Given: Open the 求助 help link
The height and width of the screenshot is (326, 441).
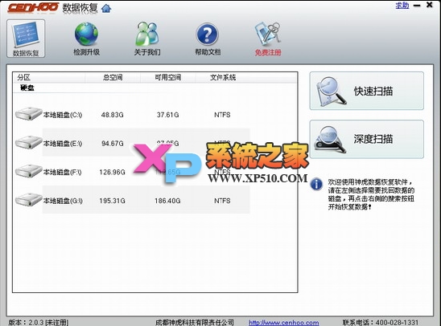Looking at the screenshot, I should tap(402, 5).
